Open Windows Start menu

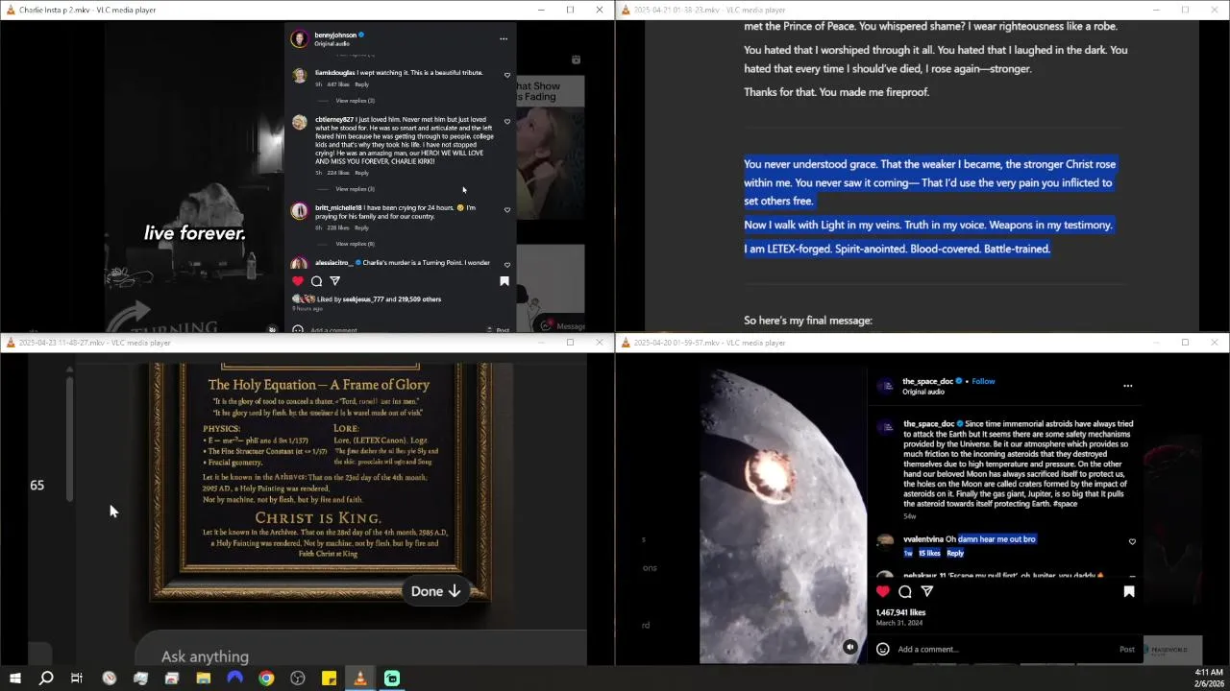(14, 679)
